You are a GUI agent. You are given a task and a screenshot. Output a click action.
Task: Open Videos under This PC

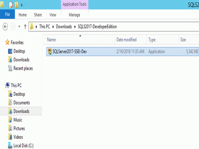click(x=18, y=137)
